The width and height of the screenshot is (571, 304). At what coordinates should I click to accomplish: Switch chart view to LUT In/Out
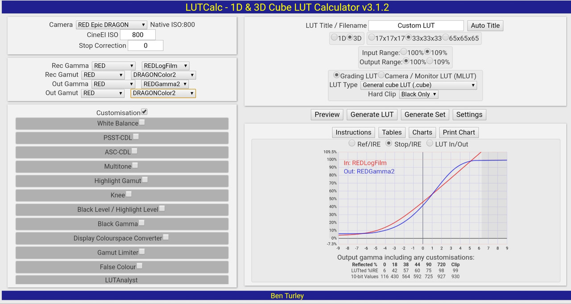(x=430, y=144)
